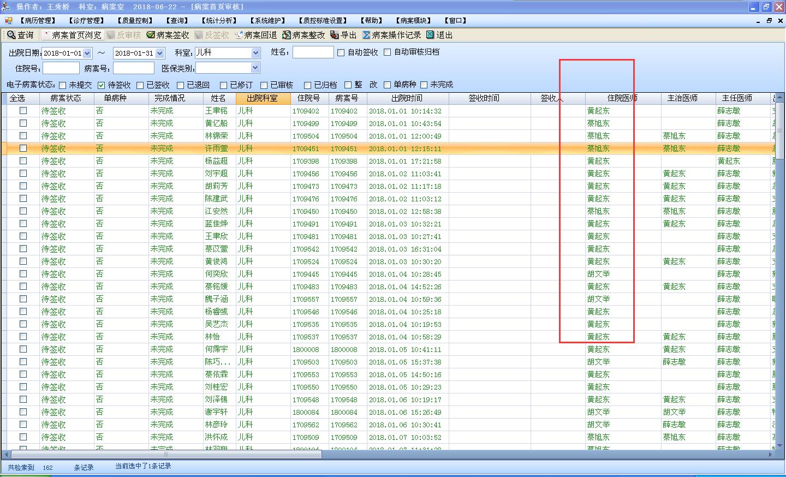Check the 已退回 status filter
The width and height of the screenshot is (786, 477).
coord(181,85)
